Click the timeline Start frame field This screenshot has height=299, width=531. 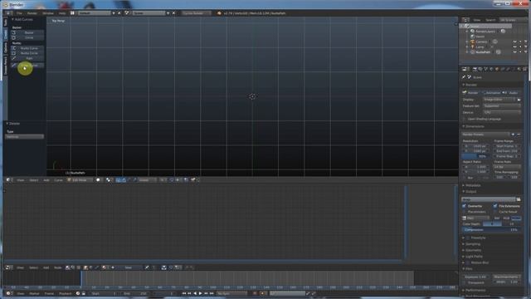105,293
